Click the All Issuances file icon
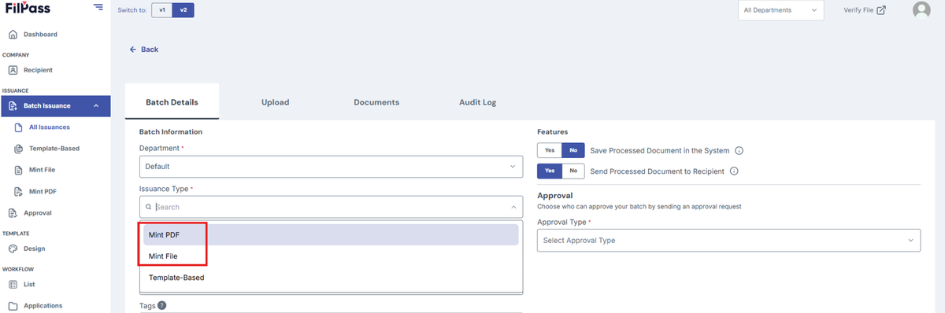Image resolution: width=945 pixels, height=313 pixels. pos(18,127)
